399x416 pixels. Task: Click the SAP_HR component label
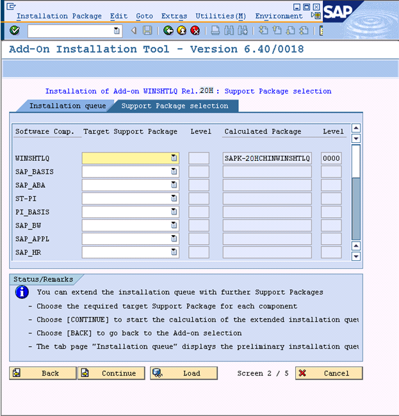(x=28, y=253)
